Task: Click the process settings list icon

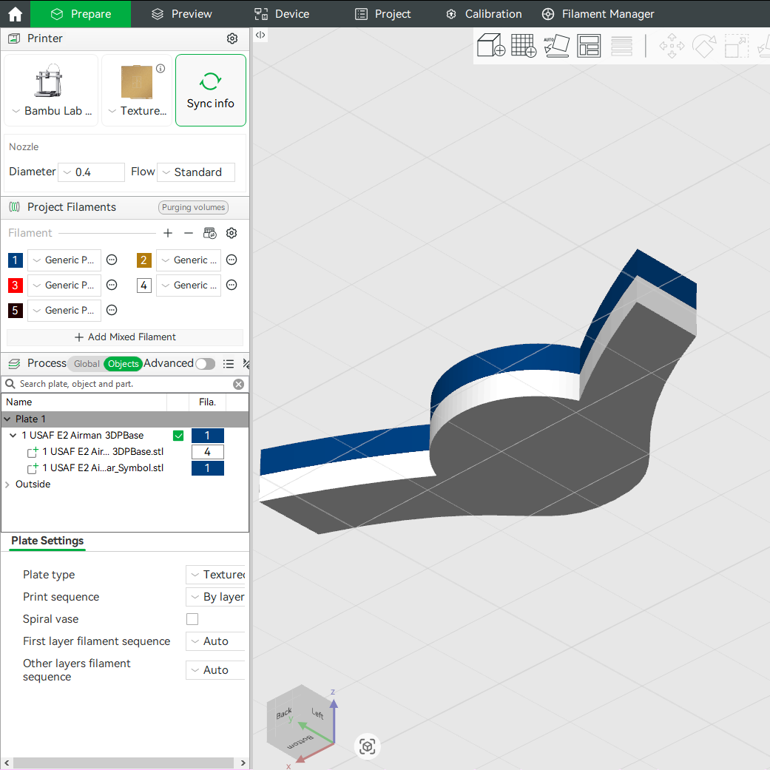Action: pyautogui.click(x=229, y=363)
